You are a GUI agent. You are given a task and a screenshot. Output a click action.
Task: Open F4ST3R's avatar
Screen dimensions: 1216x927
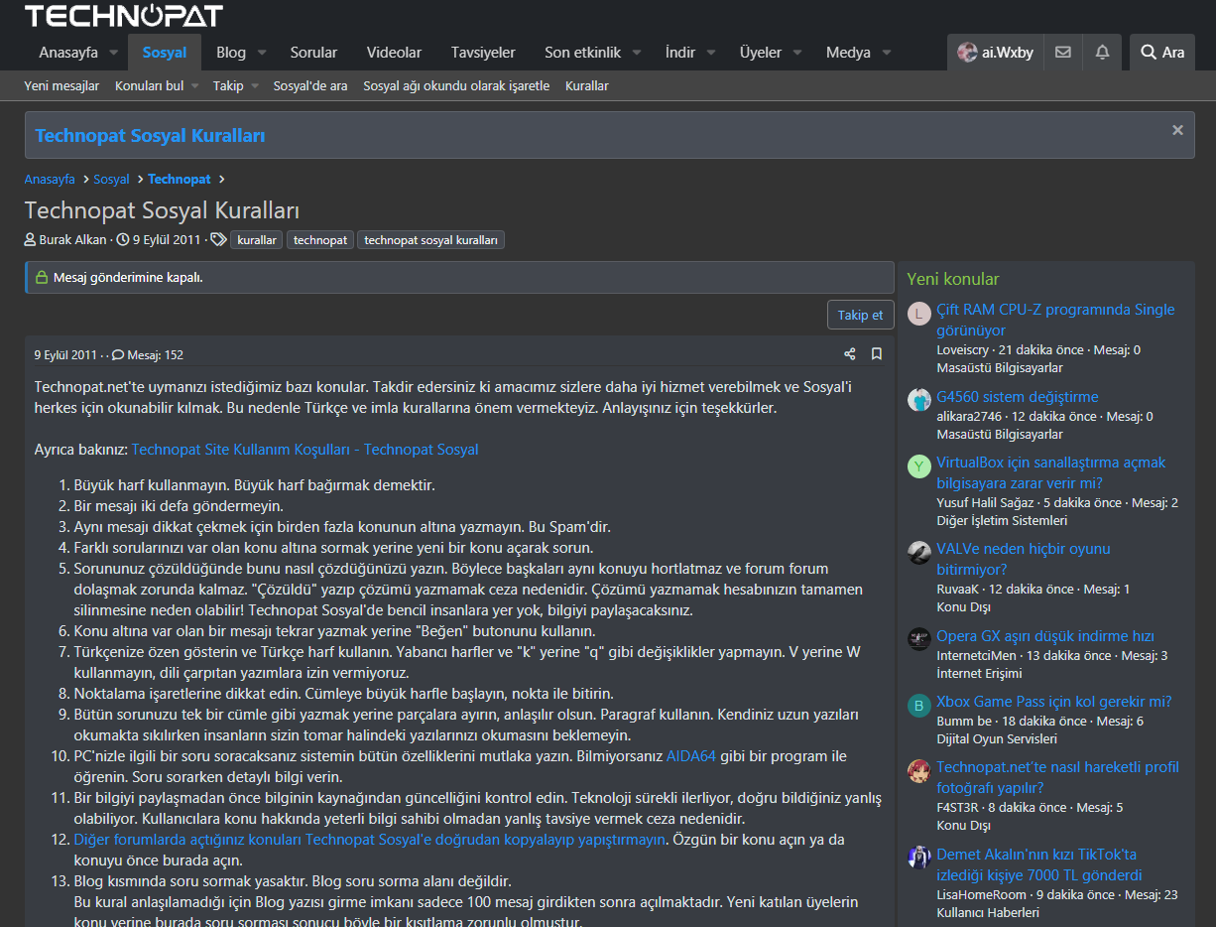click(x=919, y=771)
